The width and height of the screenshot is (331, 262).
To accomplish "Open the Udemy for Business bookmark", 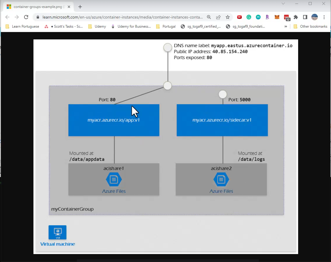I will pos(131,26).
